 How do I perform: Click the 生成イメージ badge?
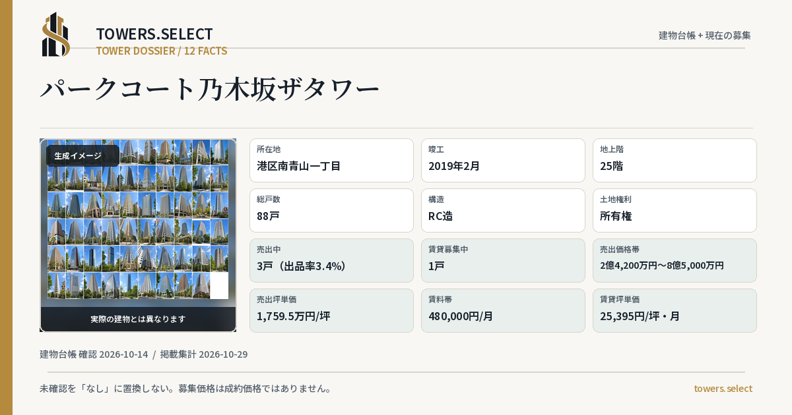point(82,156)
